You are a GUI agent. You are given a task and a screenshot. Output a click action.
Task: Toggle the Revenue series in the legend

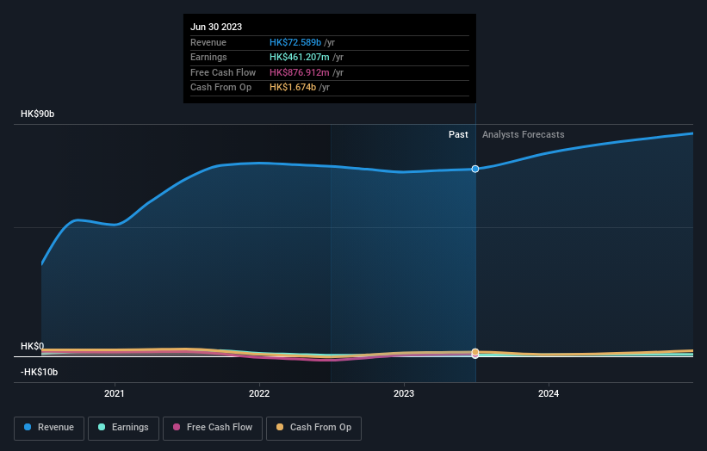[49, 428]
